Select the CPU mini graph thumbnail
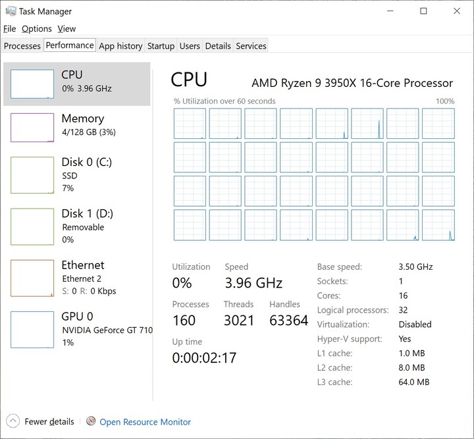 [x=32, y=84]
